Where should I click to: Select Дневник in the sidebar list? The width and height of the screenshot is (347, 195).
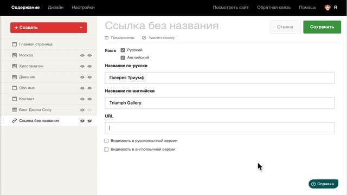27,77
